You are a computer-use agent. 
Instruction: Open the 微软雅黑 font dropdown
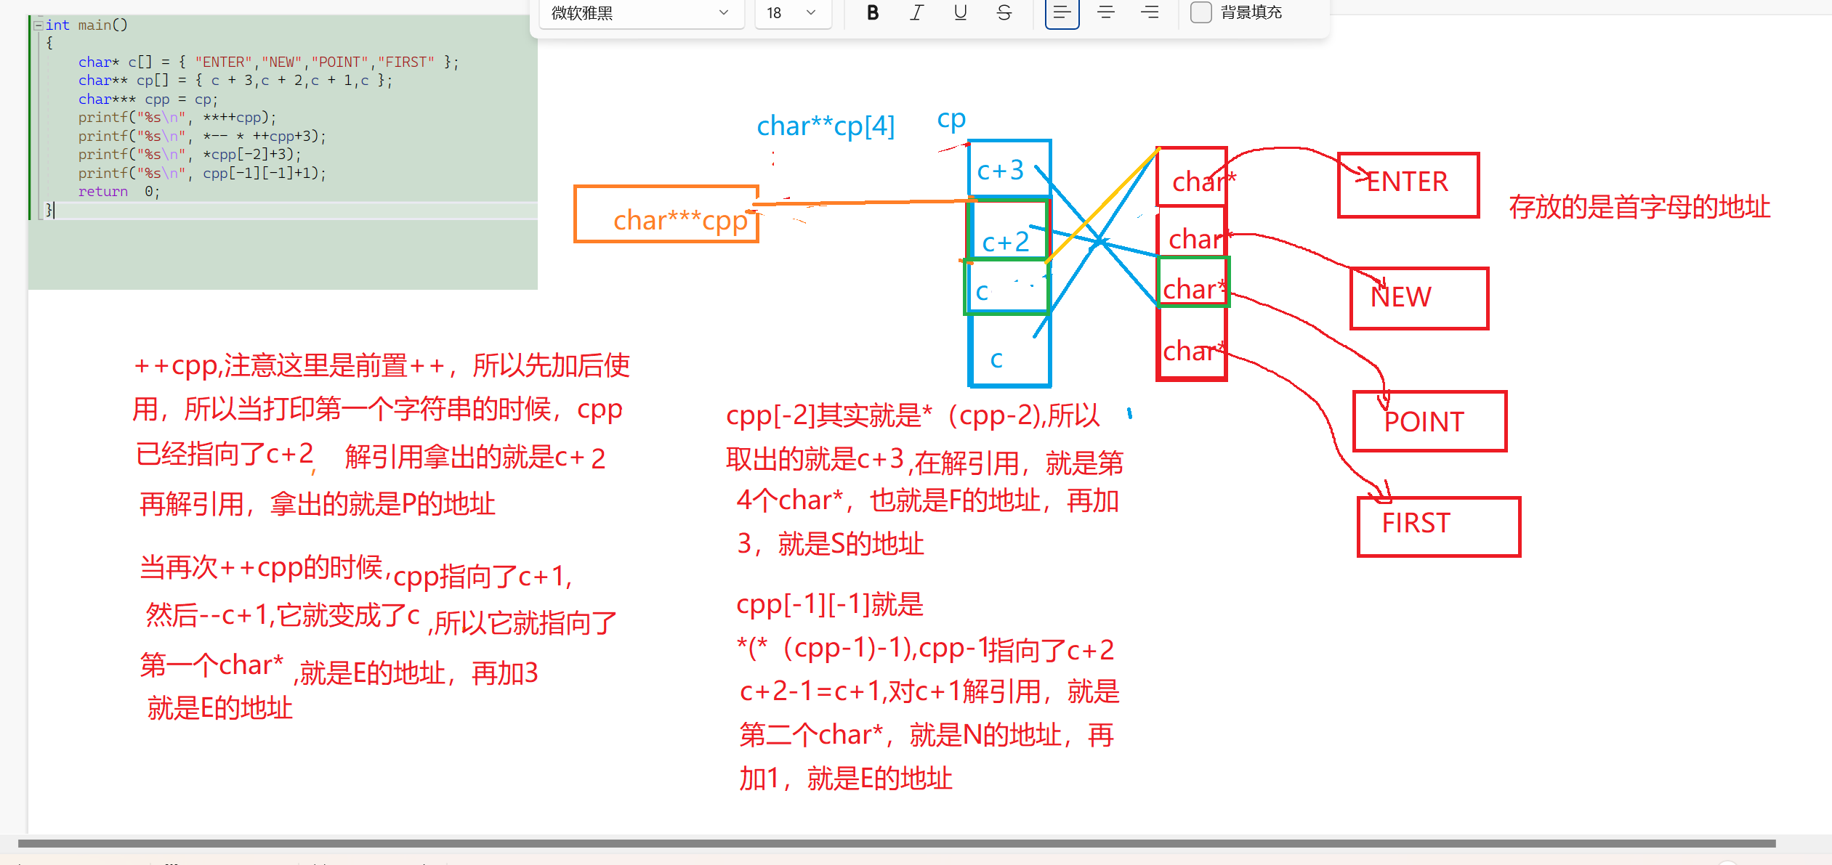click(642, 13)
